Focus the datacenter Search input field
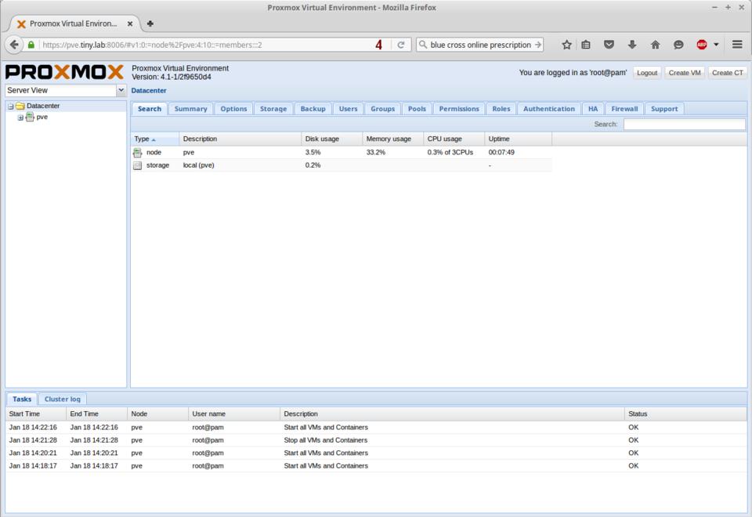 [x=684, y=124]
